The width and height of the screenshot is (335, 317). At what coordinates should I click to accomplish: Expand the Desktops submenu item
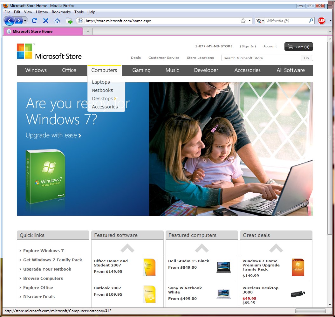pyautogui.click(x=104, y=99)
